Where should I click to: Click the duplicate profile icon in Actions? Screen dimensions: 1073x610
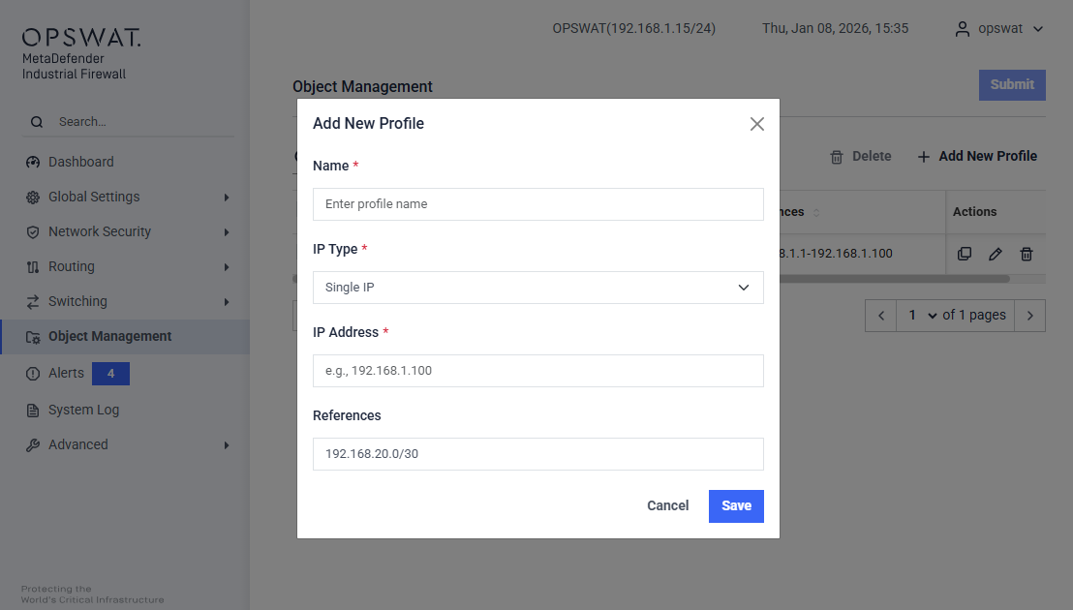tap(965, 254)
